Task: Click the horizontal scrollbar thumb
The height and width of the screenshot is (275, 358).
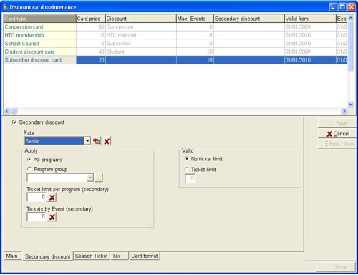Action: coord(14,111)
